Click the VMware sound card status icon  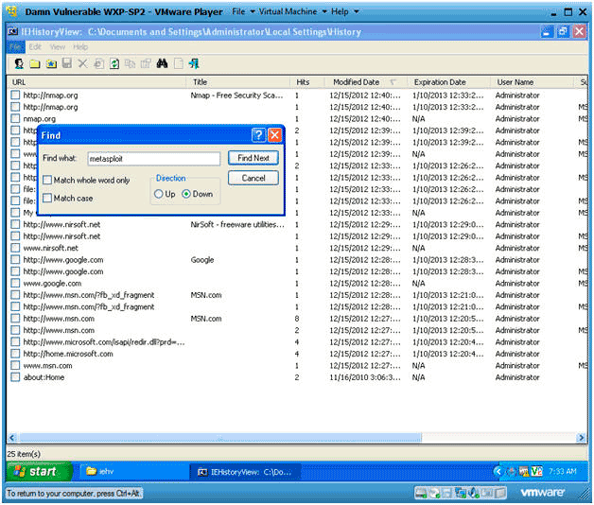point(474,493)
